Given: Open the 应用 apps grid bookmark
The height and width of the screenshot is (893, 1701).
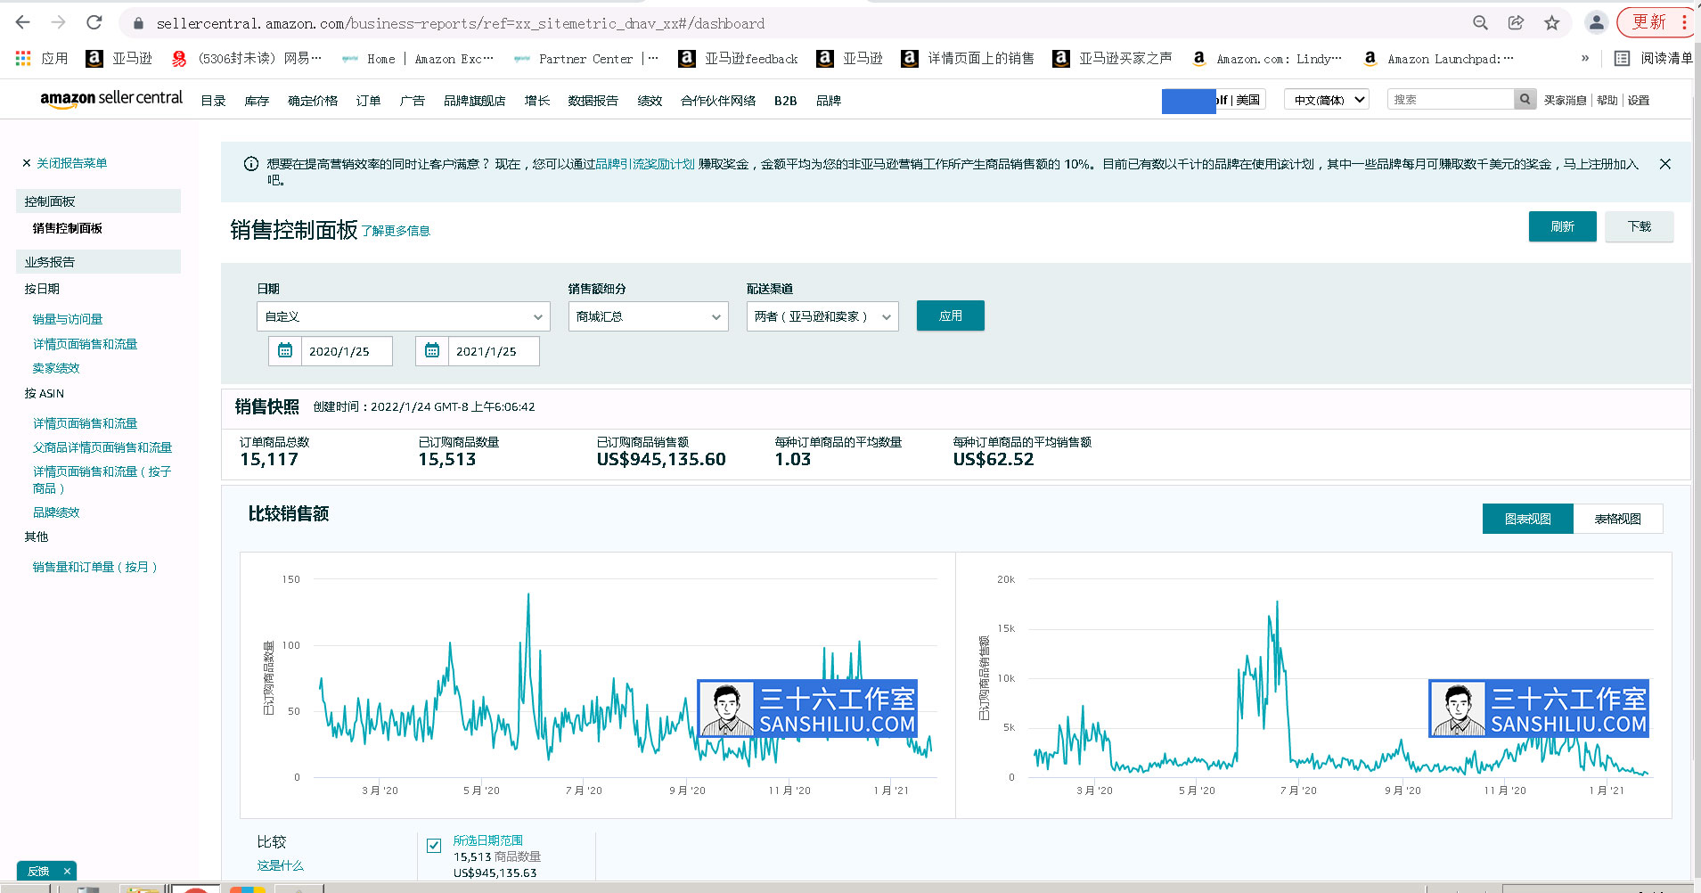Looking at the screenshot, I should [42, 59].
